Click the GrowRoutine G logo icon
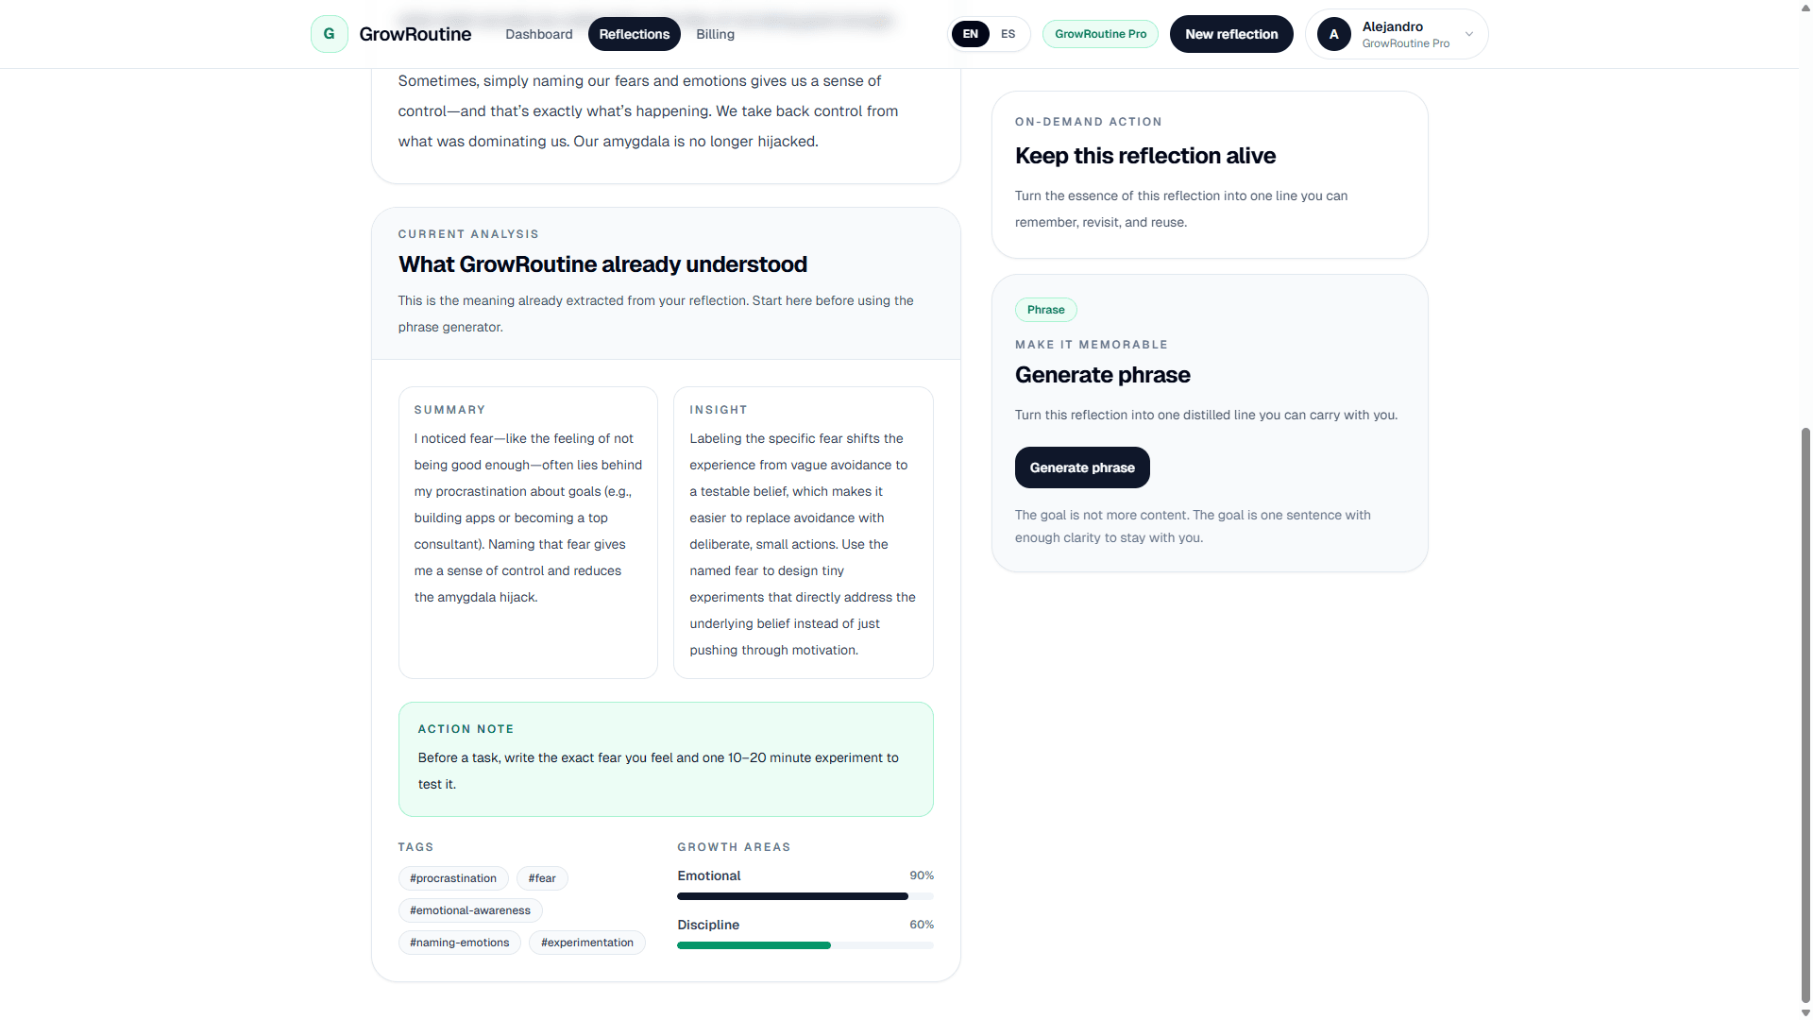The width and height of the screenshot is (1813, 1020). (329, 34)
